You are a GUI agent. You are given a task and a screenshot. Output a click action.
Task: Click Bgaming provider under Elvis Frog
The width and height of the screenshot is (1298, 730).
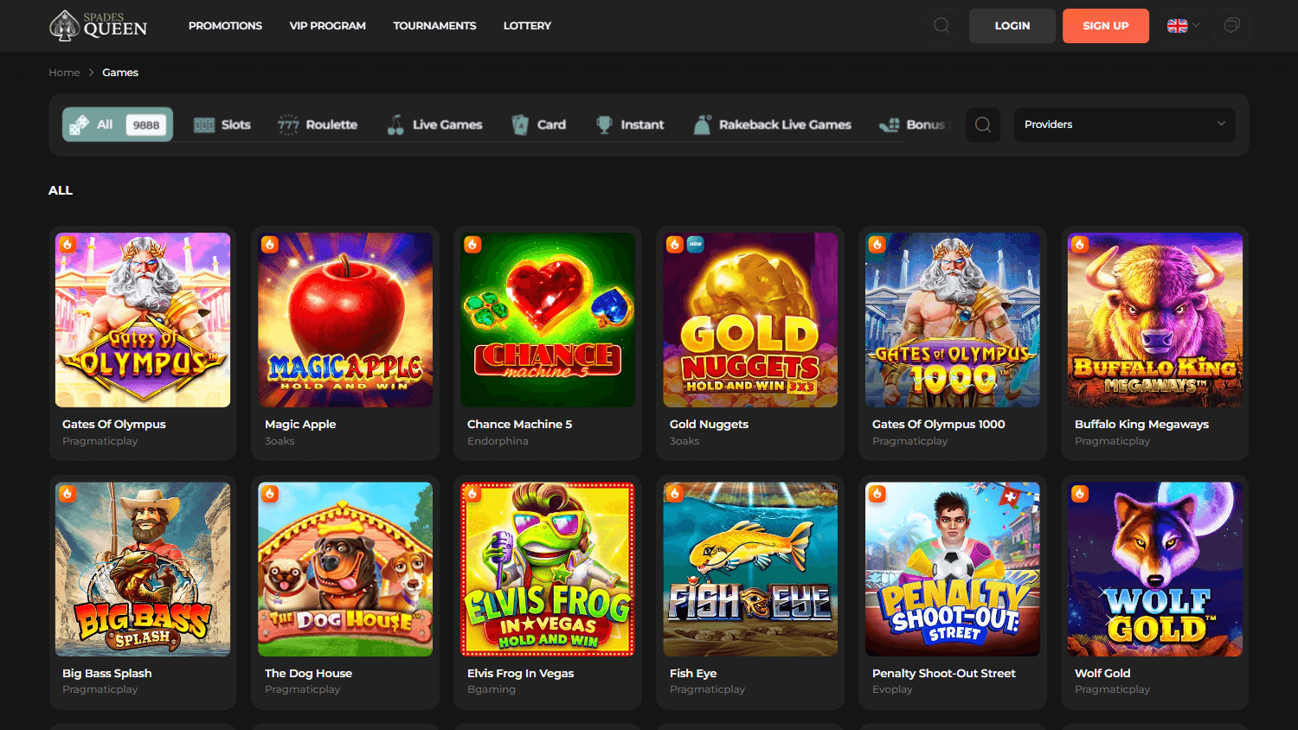[x=492, y=689]
